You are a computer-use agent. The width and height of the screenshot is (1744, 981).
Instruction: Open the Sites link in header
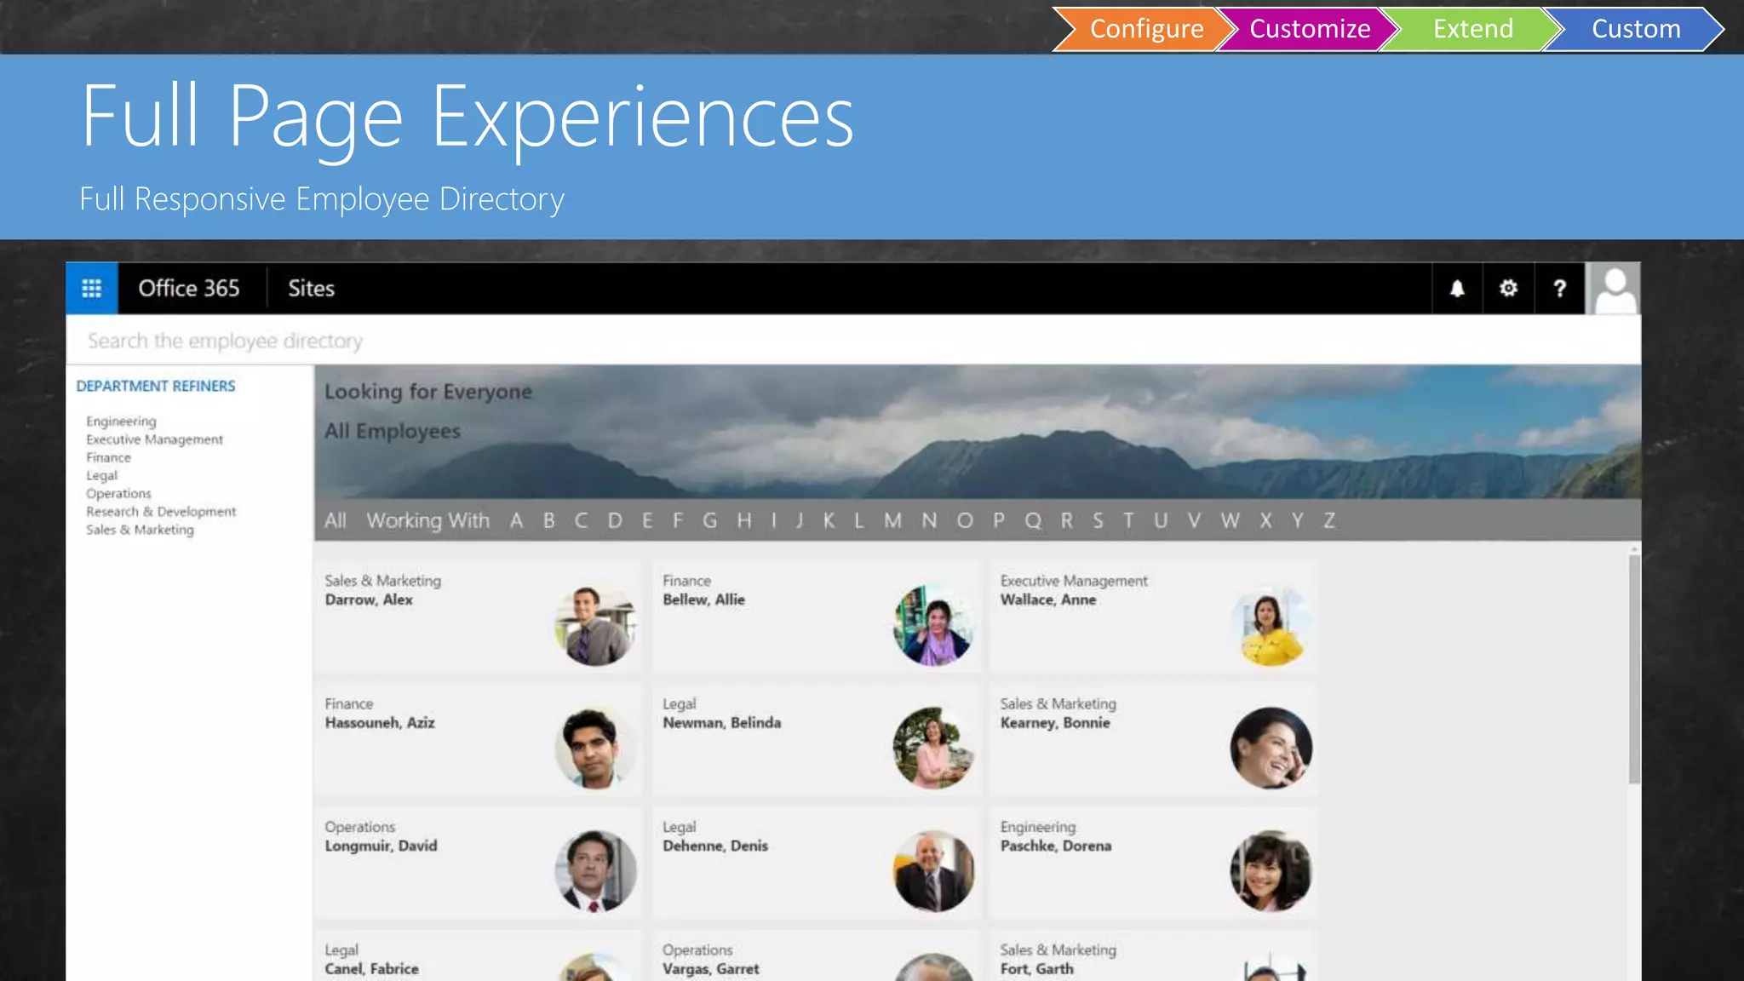coord(311,289)
